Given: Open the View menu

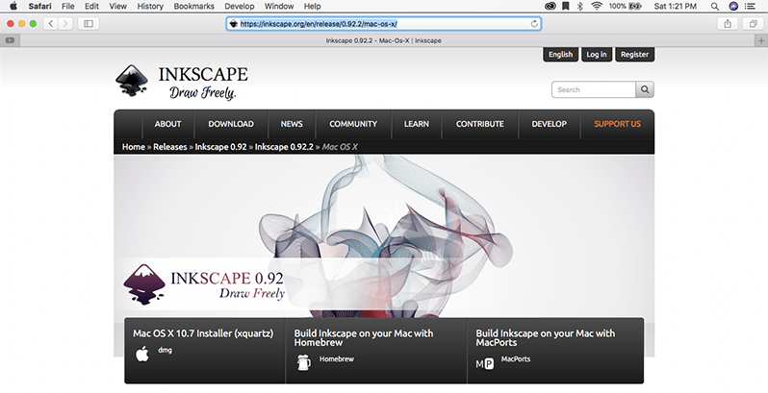Looking at the screenshot, I should 118,7.
